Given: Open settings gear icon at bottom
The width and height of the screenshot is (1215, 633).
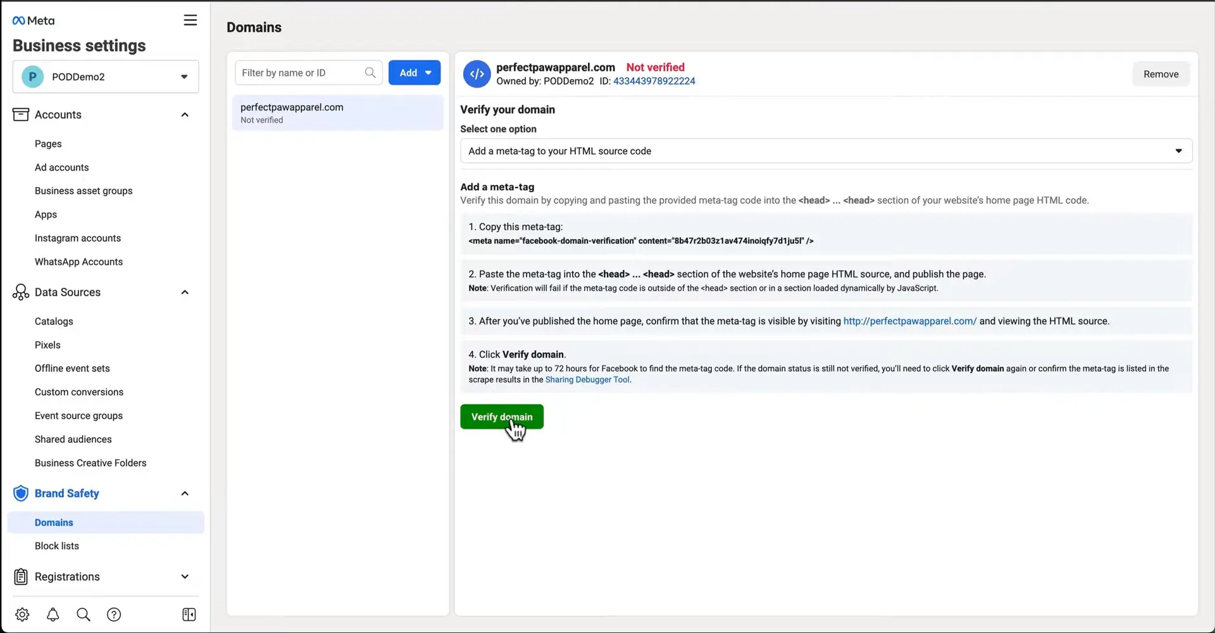Looking at the screenshot, I should tap(22, 615).
